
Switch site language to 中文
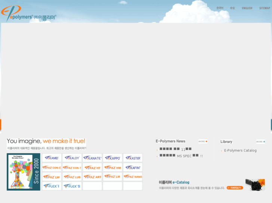click(232, 8)
